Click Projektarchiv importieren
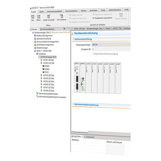Screen dimensions: 161x161 102,18
